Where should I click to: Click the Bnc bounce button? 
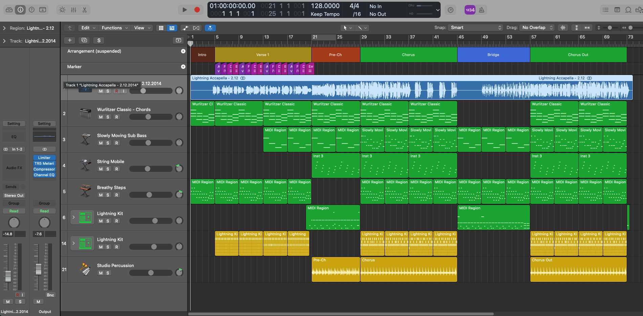pyautogui.click(x=50, y=295)
